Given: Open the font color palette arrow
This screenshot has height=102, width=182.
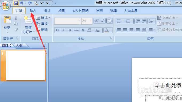Looking at the screenshot, I should [x=111, y=30].
